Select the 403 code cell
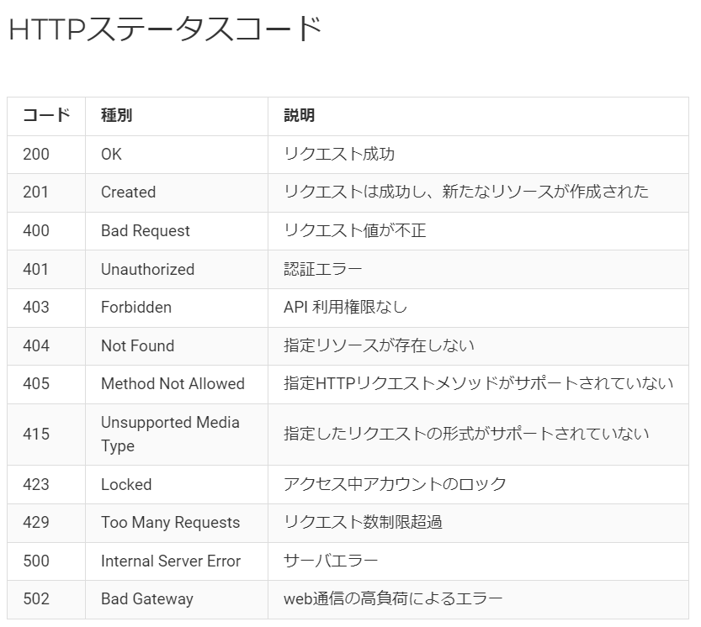The image size is (701, 627). coord(36,308)
